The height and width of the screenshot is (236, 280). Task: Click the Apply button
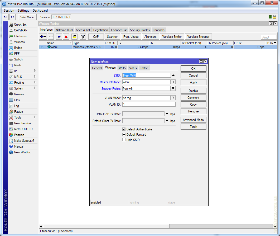[193, 82]
